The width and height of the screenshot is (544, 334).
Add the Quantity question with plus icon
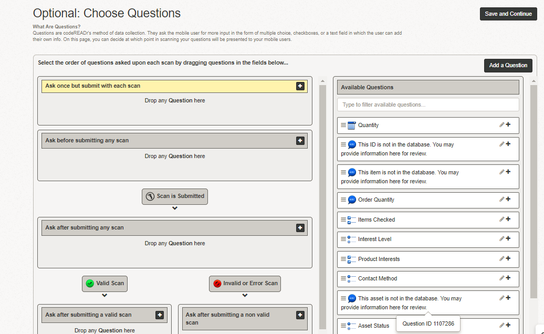tap(508, 124)
